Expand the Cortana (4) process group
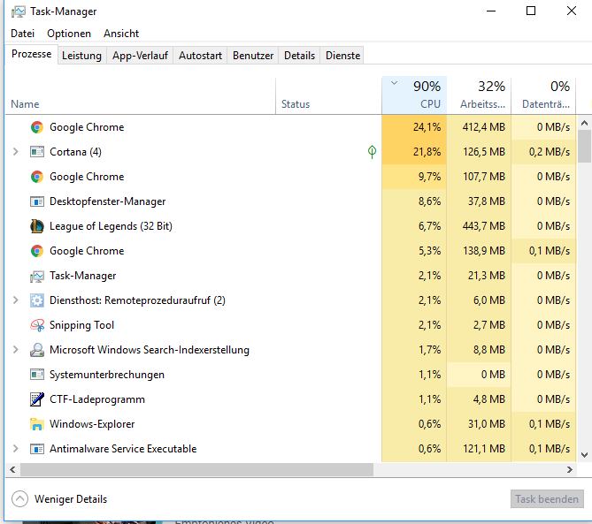Viewport: 592px width, 524px height. tap(15, 152)
